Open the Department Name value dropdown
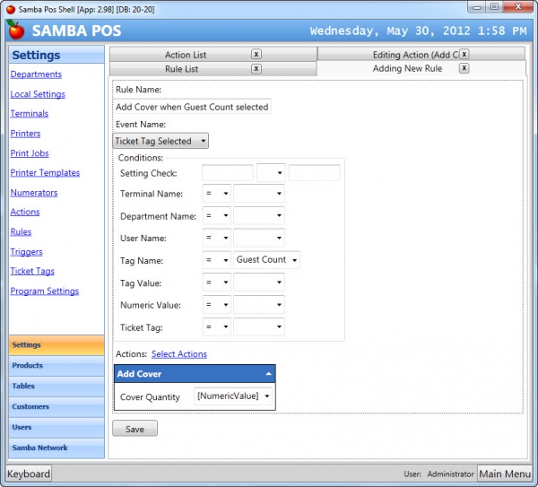Viewport: 538px width, 487px height. click(259, 215)
